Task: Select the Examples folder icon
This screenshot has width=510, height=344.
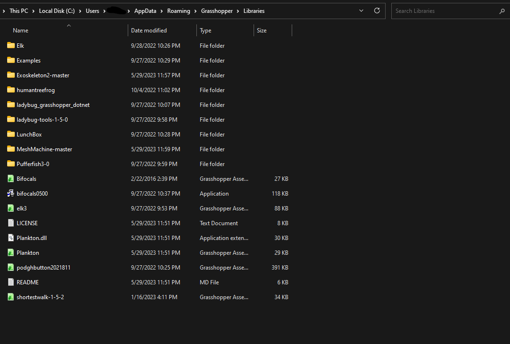Action: [11, 60]
